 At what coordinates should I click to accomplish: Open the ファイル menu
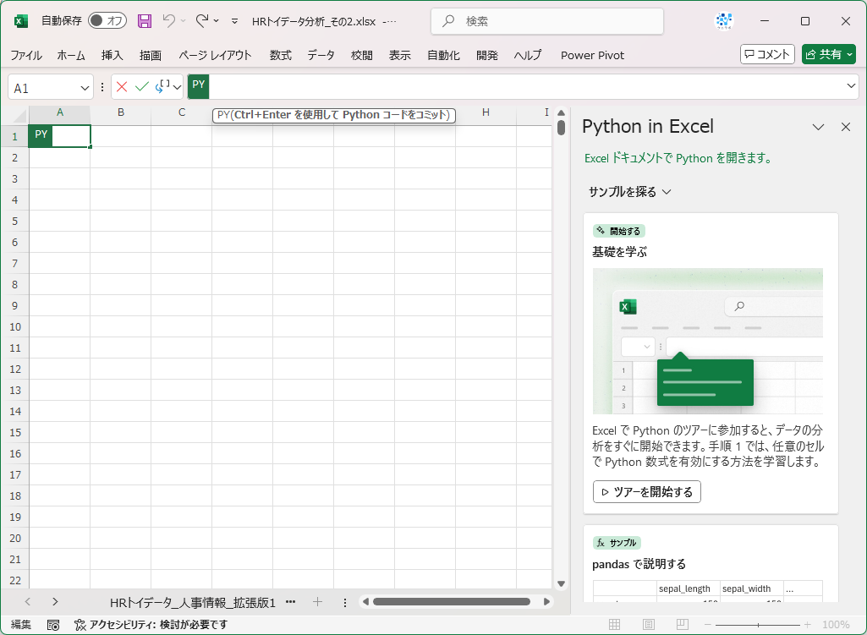tap(26, 55)
